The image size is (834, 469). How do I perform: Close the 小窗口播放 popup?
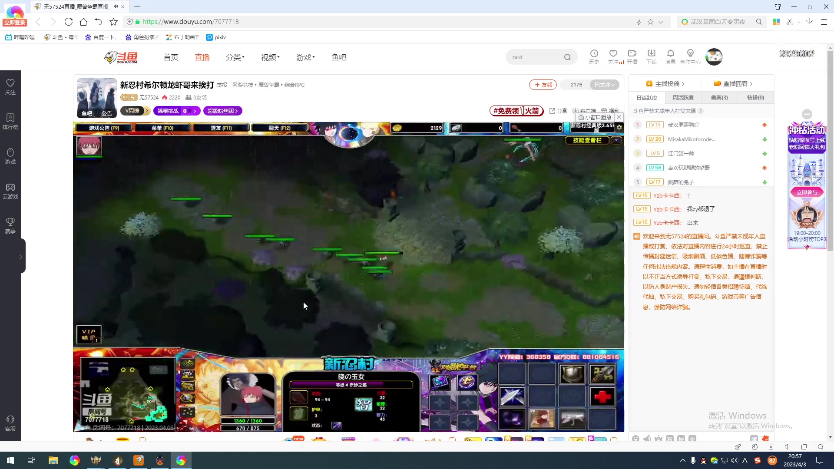619,117
